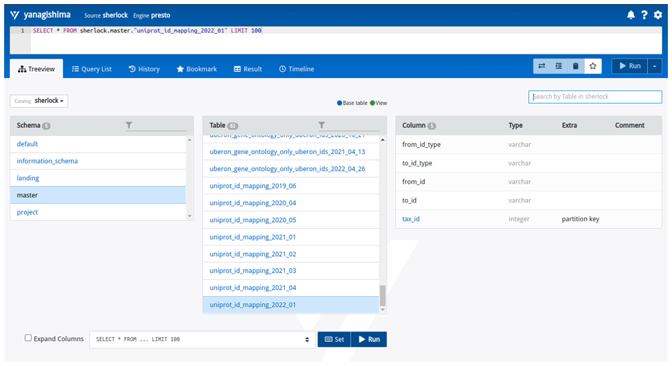
Task: Click the Table list scrollbar thumb
Action: click(x=383, y=295)
